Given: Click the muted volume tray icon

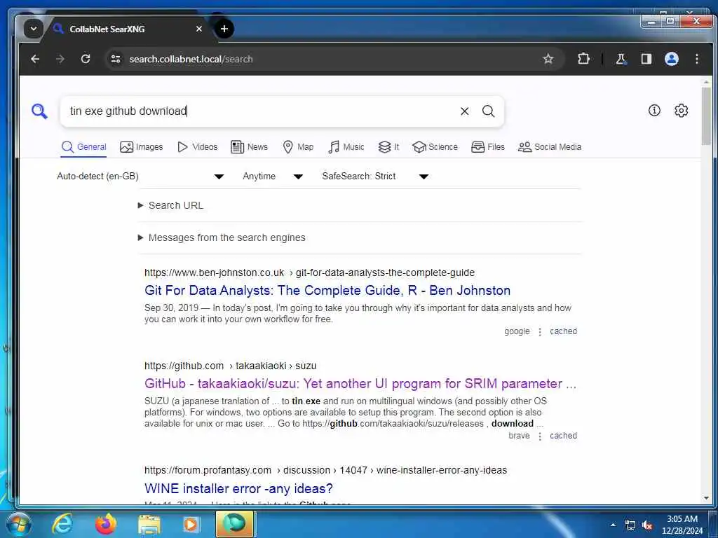Looking at the screenshot, I should [x=647, y=525].
